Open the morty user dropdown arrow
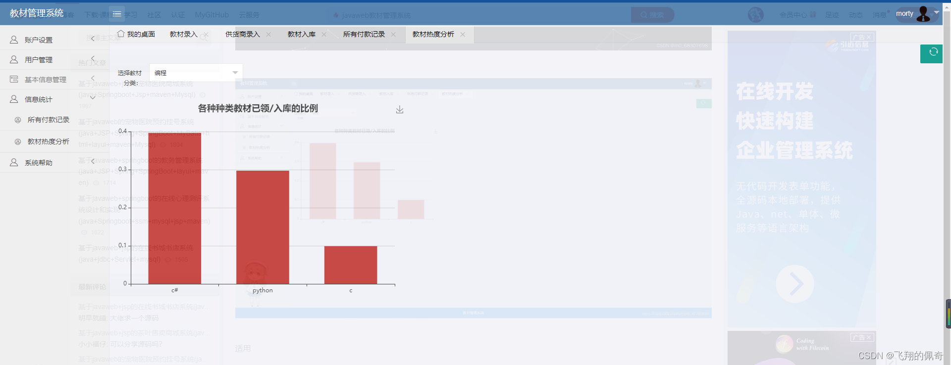Viewport: 951px width, 365px height. tap(937, 13)
